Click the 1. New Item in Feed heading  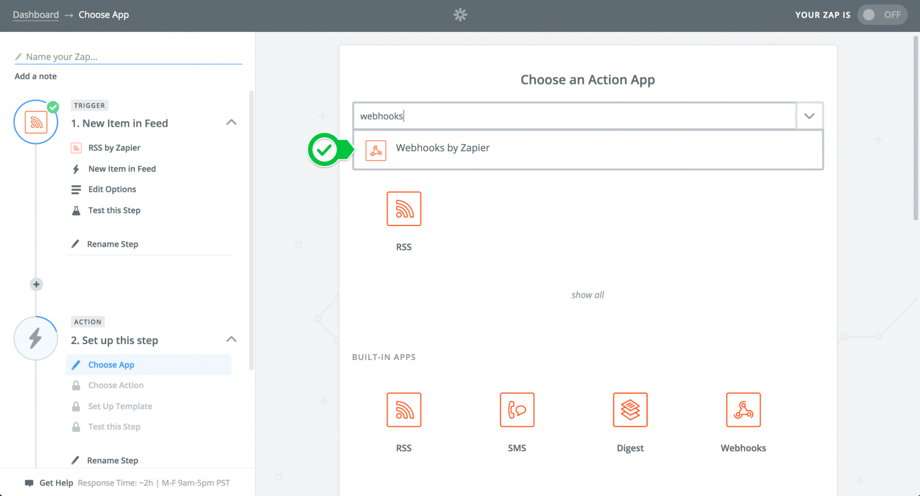click(x=119, y=123)
